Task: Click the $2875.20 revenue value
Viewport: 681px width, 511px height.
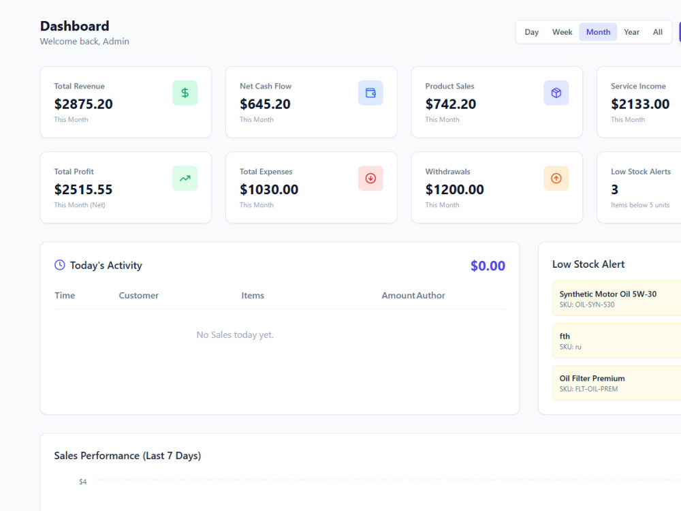Action: point(83,104)
